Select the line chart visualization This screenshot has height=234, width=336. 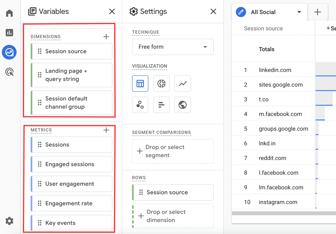click(x=182, y=84)
